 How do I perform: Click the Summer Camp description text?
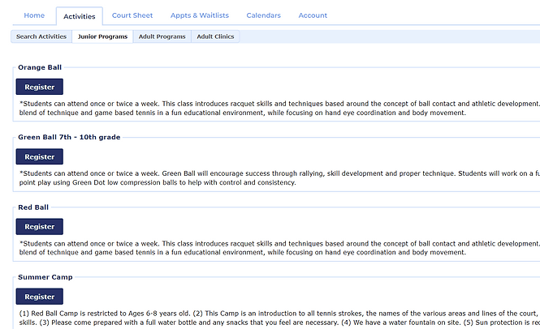pos(276,318)
